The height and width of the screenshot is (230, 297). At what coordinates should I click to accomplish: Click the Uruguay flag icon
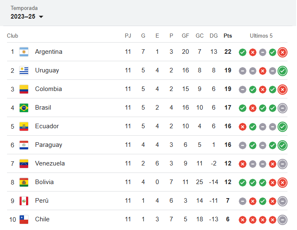[x=24, y=70]
